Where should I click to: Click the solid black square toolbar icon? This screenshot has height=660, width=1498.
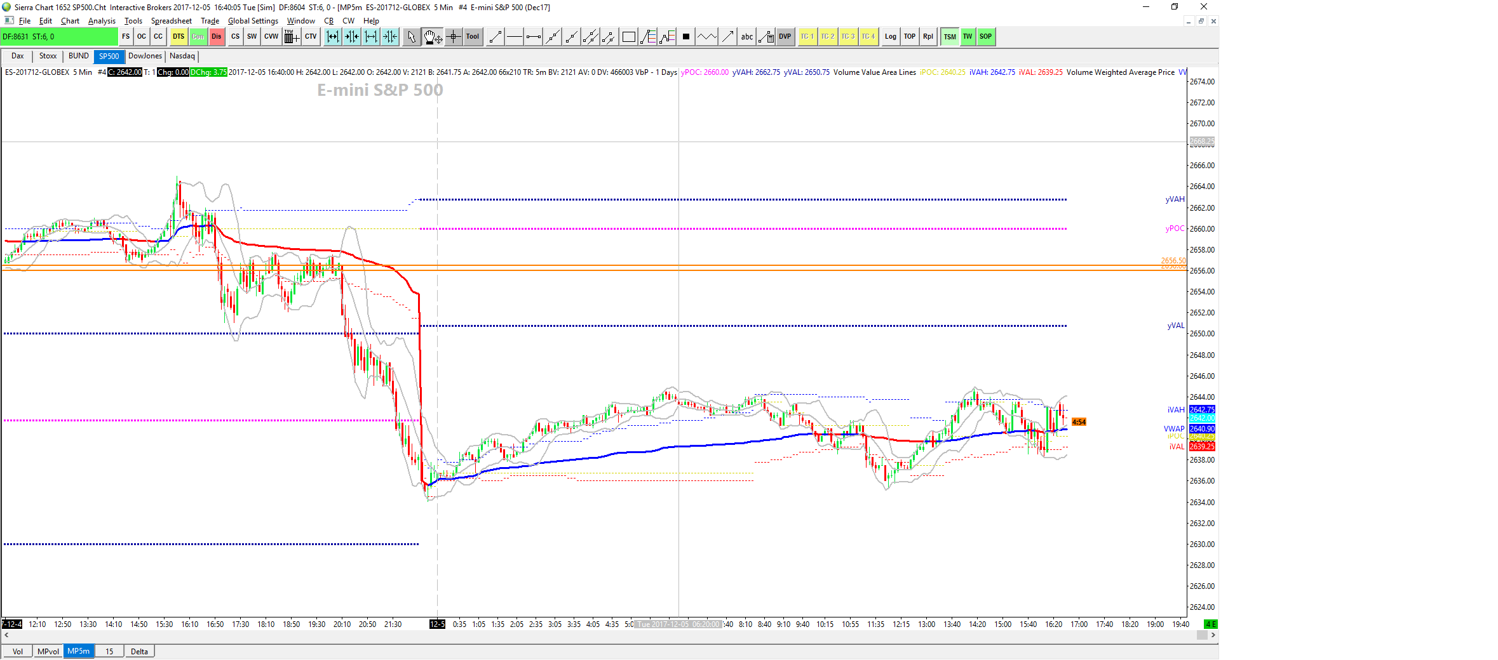[686, 37]
